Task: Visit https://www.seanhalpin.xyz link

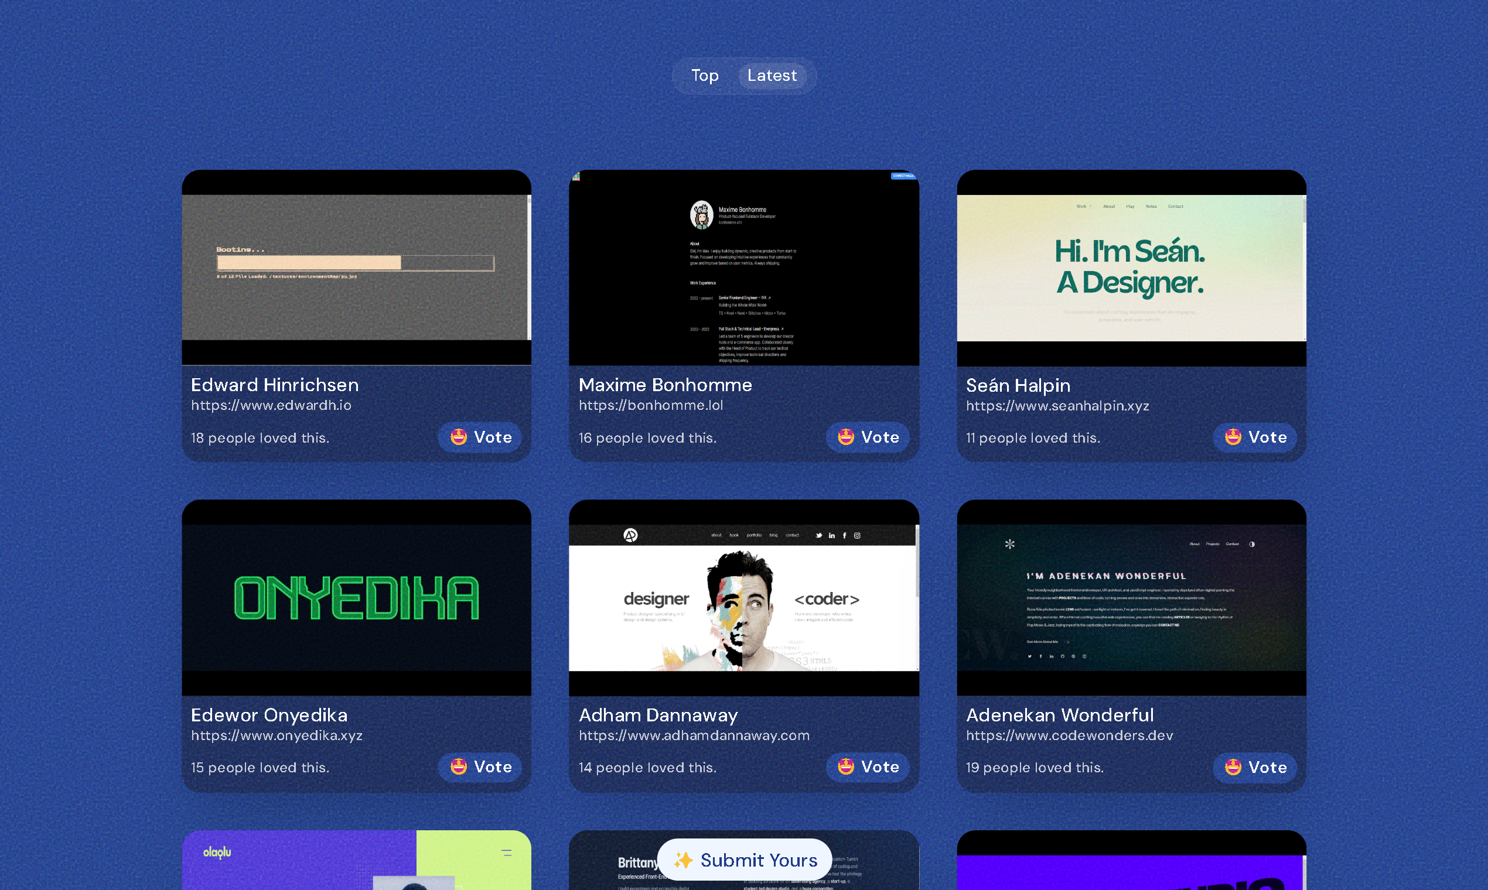Action: tap(1058, 406)
